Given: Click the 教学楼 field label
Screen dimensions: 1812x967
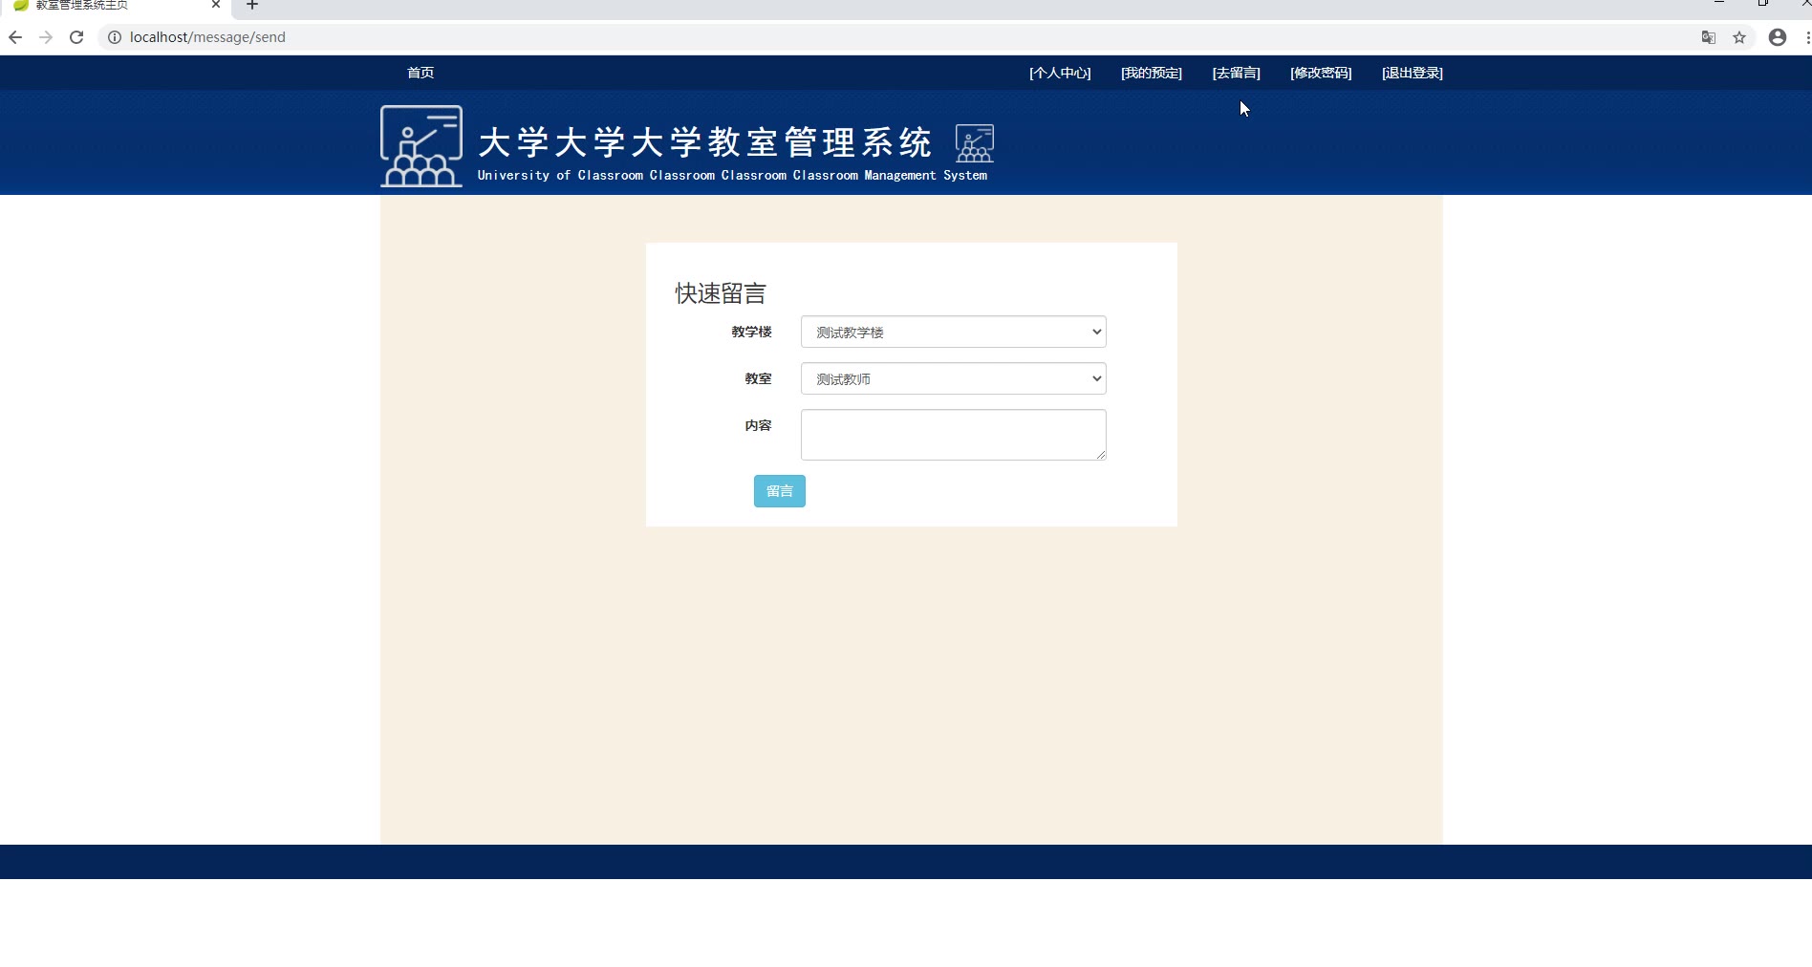Looking at the screenshot, I should (x=751, y=332).
